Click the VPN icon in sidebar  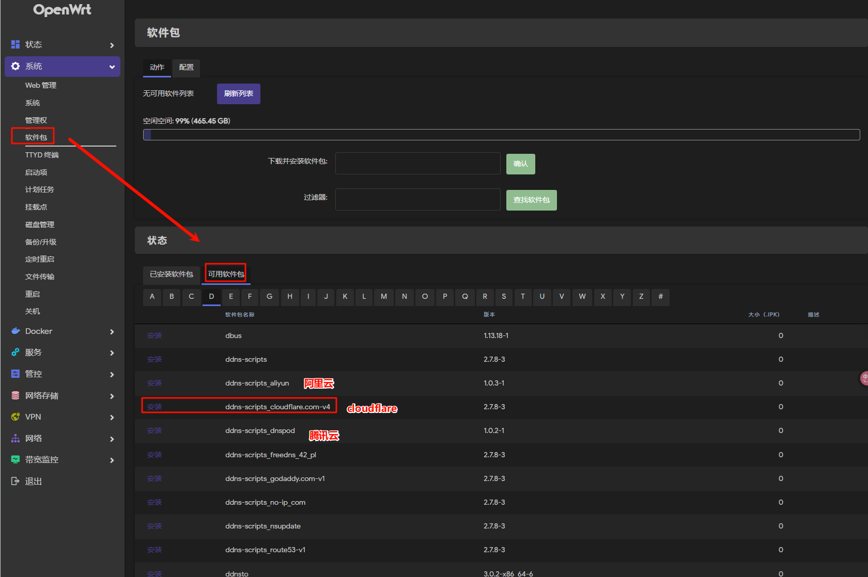(16, 416)
